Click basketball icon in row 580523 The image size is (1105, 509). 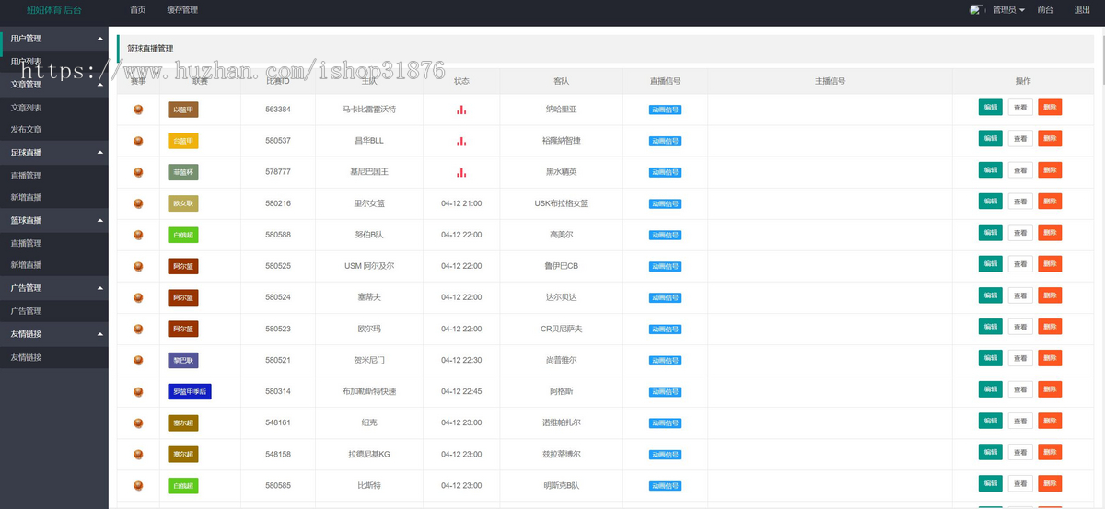[x=138, y=329]
